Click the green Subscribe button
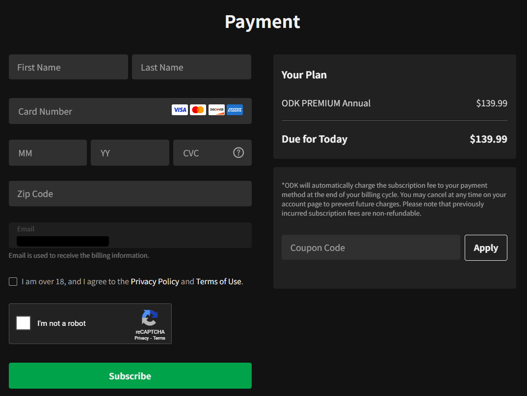This screenshot has width=527, height=396. 130,375
